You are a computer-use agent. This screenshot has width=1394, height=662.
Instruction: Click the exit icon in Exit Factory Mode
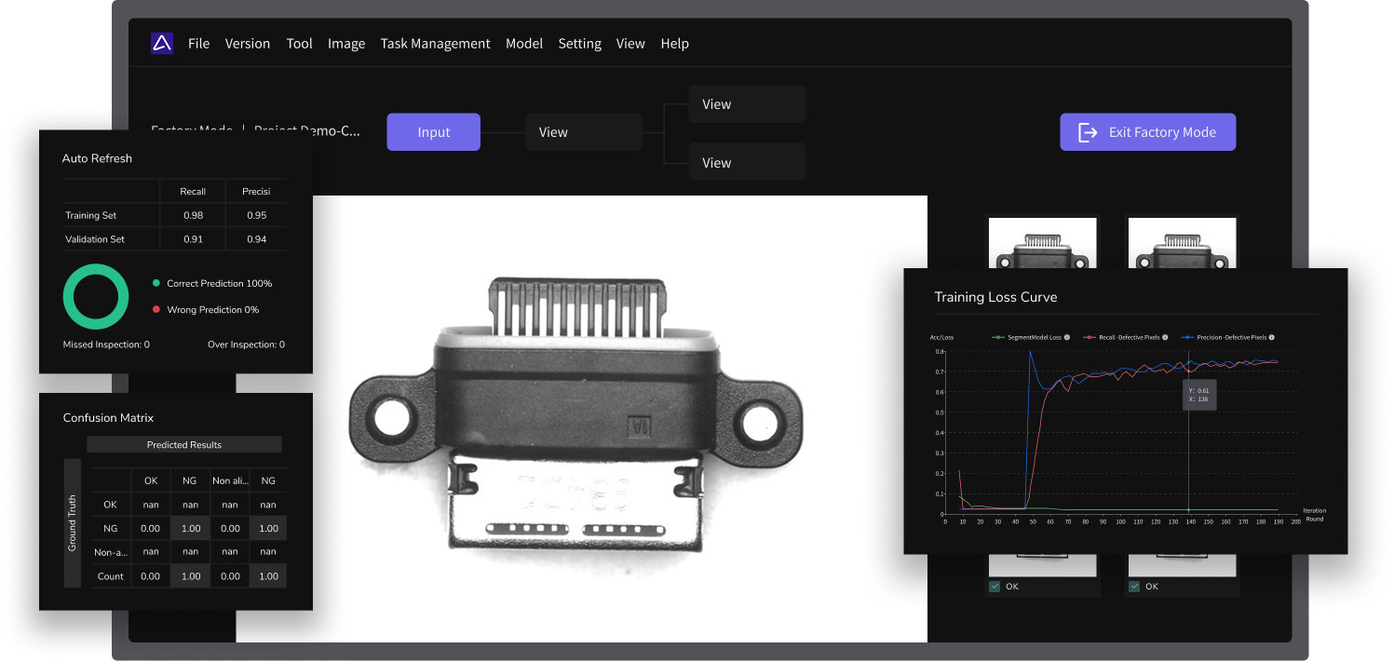1088,132
